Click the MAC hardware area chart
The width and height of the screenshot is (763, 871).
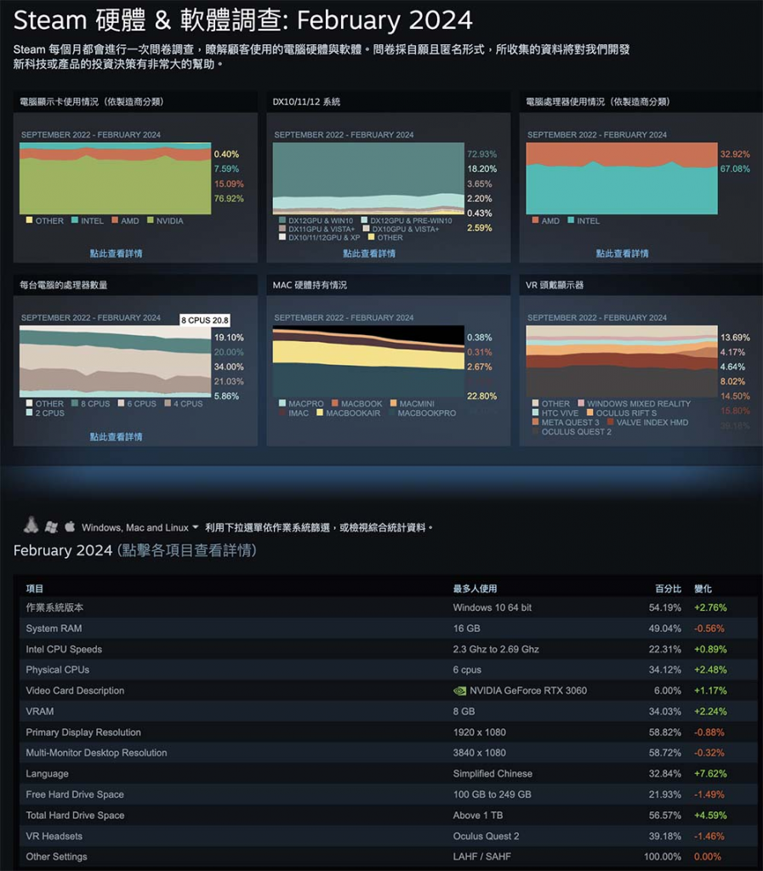(x=368, y=361)
